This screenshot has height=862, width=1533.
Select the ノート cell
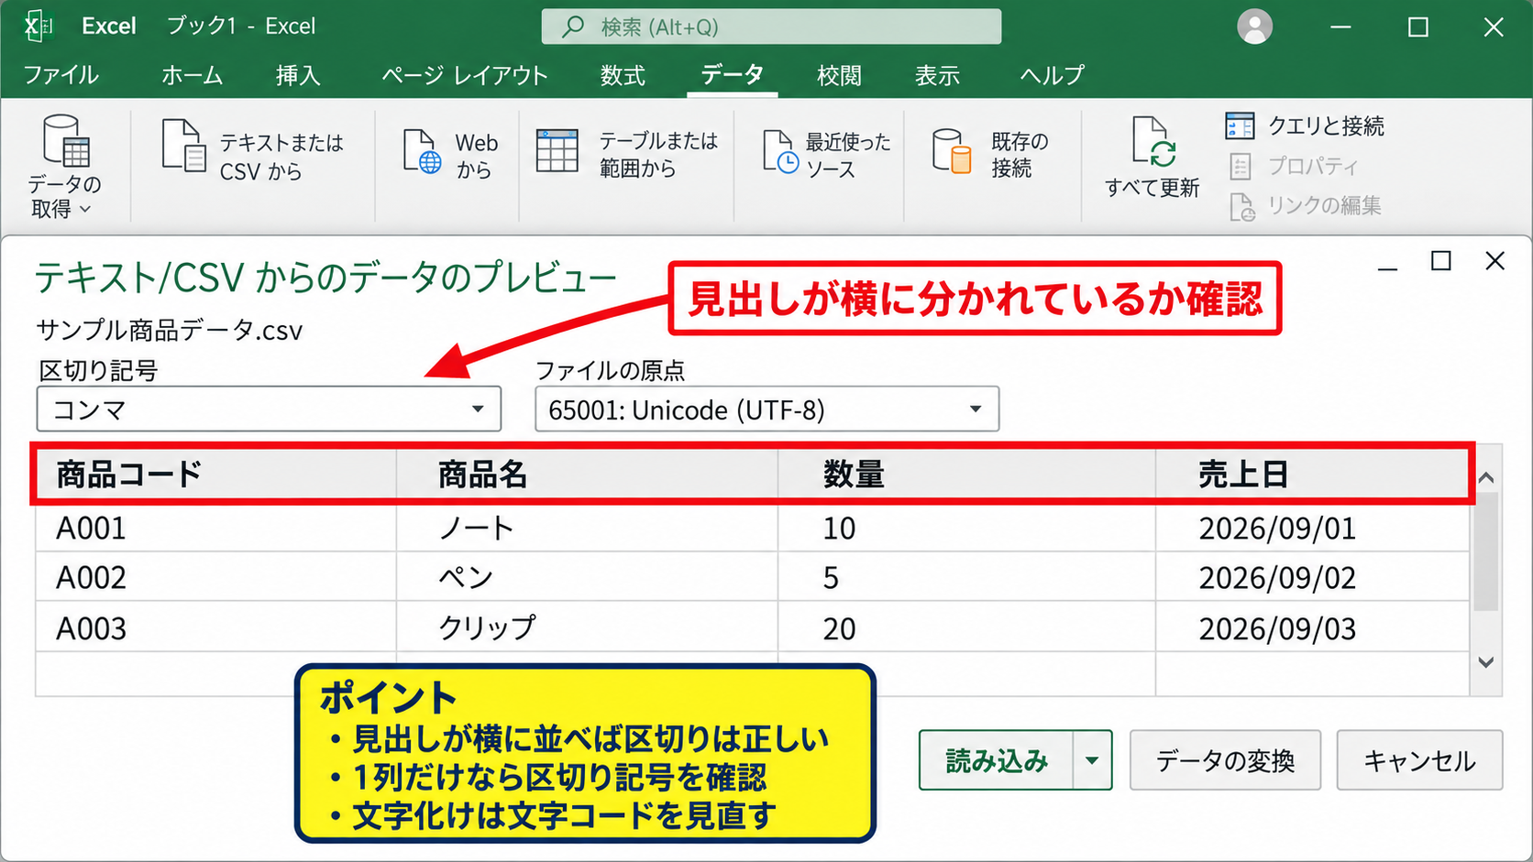[x=587, y=528]
